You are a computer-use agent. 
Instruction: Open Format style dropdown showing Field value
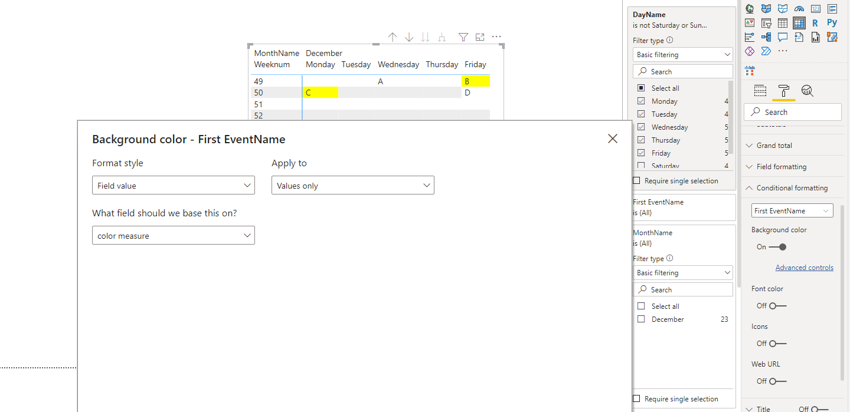[174, 185]
